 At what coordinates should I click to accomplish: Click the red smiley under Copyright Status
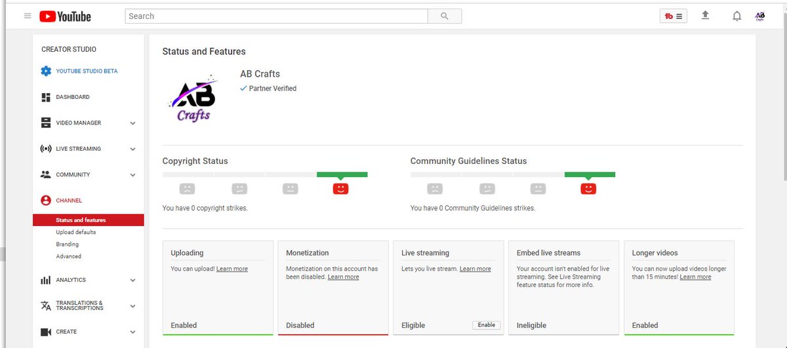[x=340, y=189]
